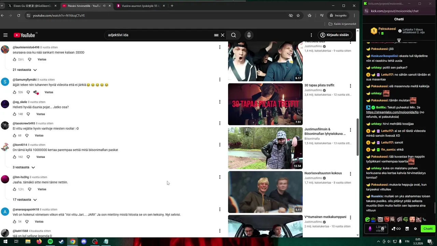Viewport: 437px width, 246px height.
Task: Show hidden system tray icons
Action: pos(378,242)
